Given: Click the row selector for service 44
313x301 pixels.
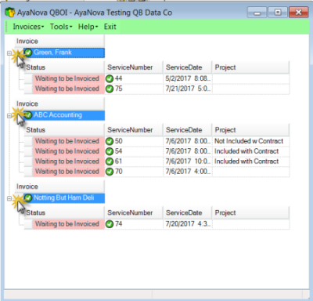Looking at the screenshot, I should [x=28, y=78].
